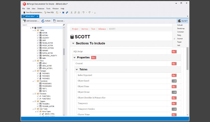
Task: Click the Save floppy disk icon
Action: pyautogui.click(x=63, y=12)
